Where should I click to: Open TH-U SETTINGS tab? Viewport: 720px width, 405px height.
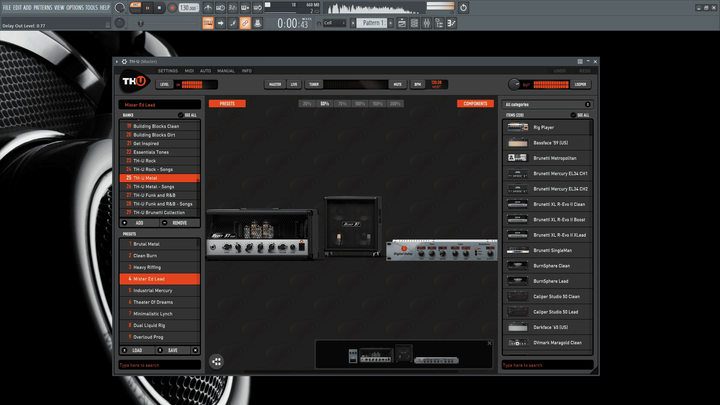click(x=168, y=71)
